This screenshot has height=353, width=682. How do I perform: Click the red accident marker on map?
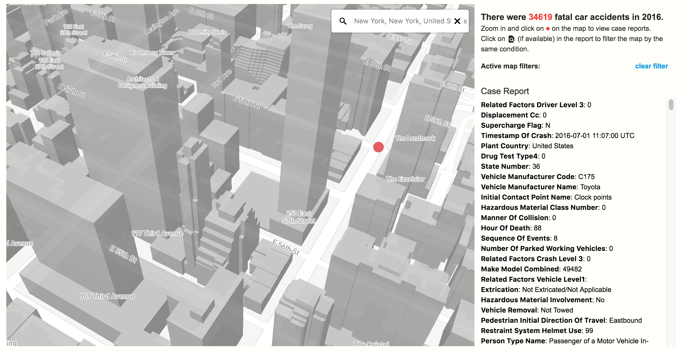(378, 147)
